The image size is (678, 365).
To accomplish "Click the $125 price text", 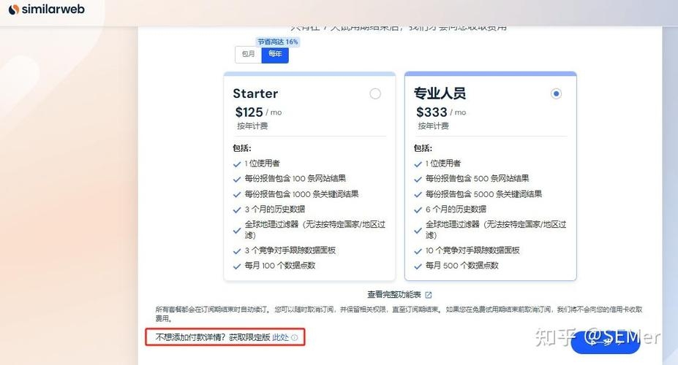I will pos(249,112).
